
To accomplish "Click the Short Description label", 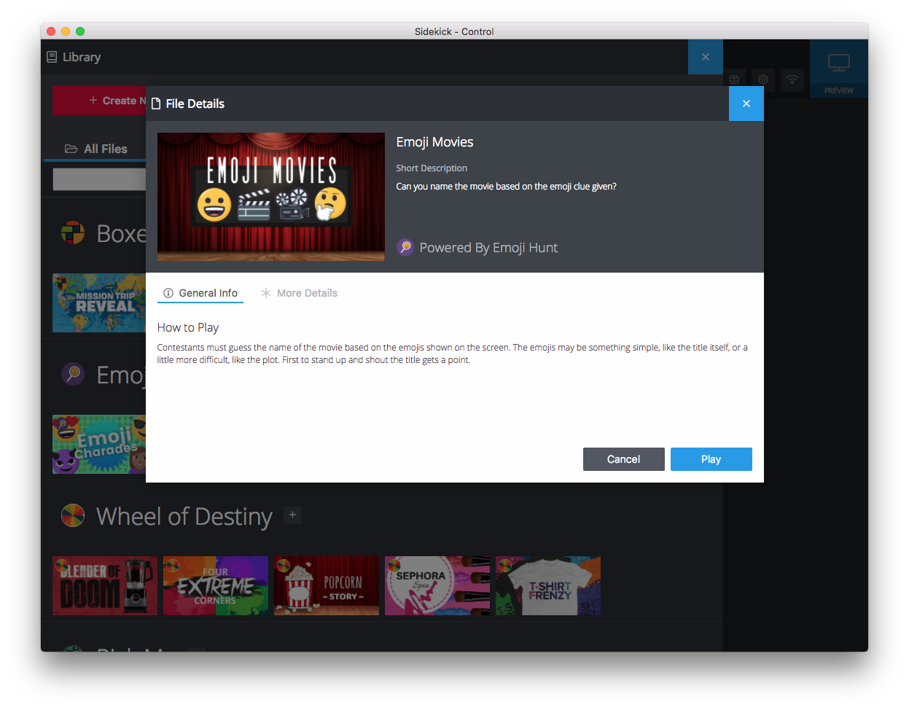I will pyautogui.click(x=432, y=168).
